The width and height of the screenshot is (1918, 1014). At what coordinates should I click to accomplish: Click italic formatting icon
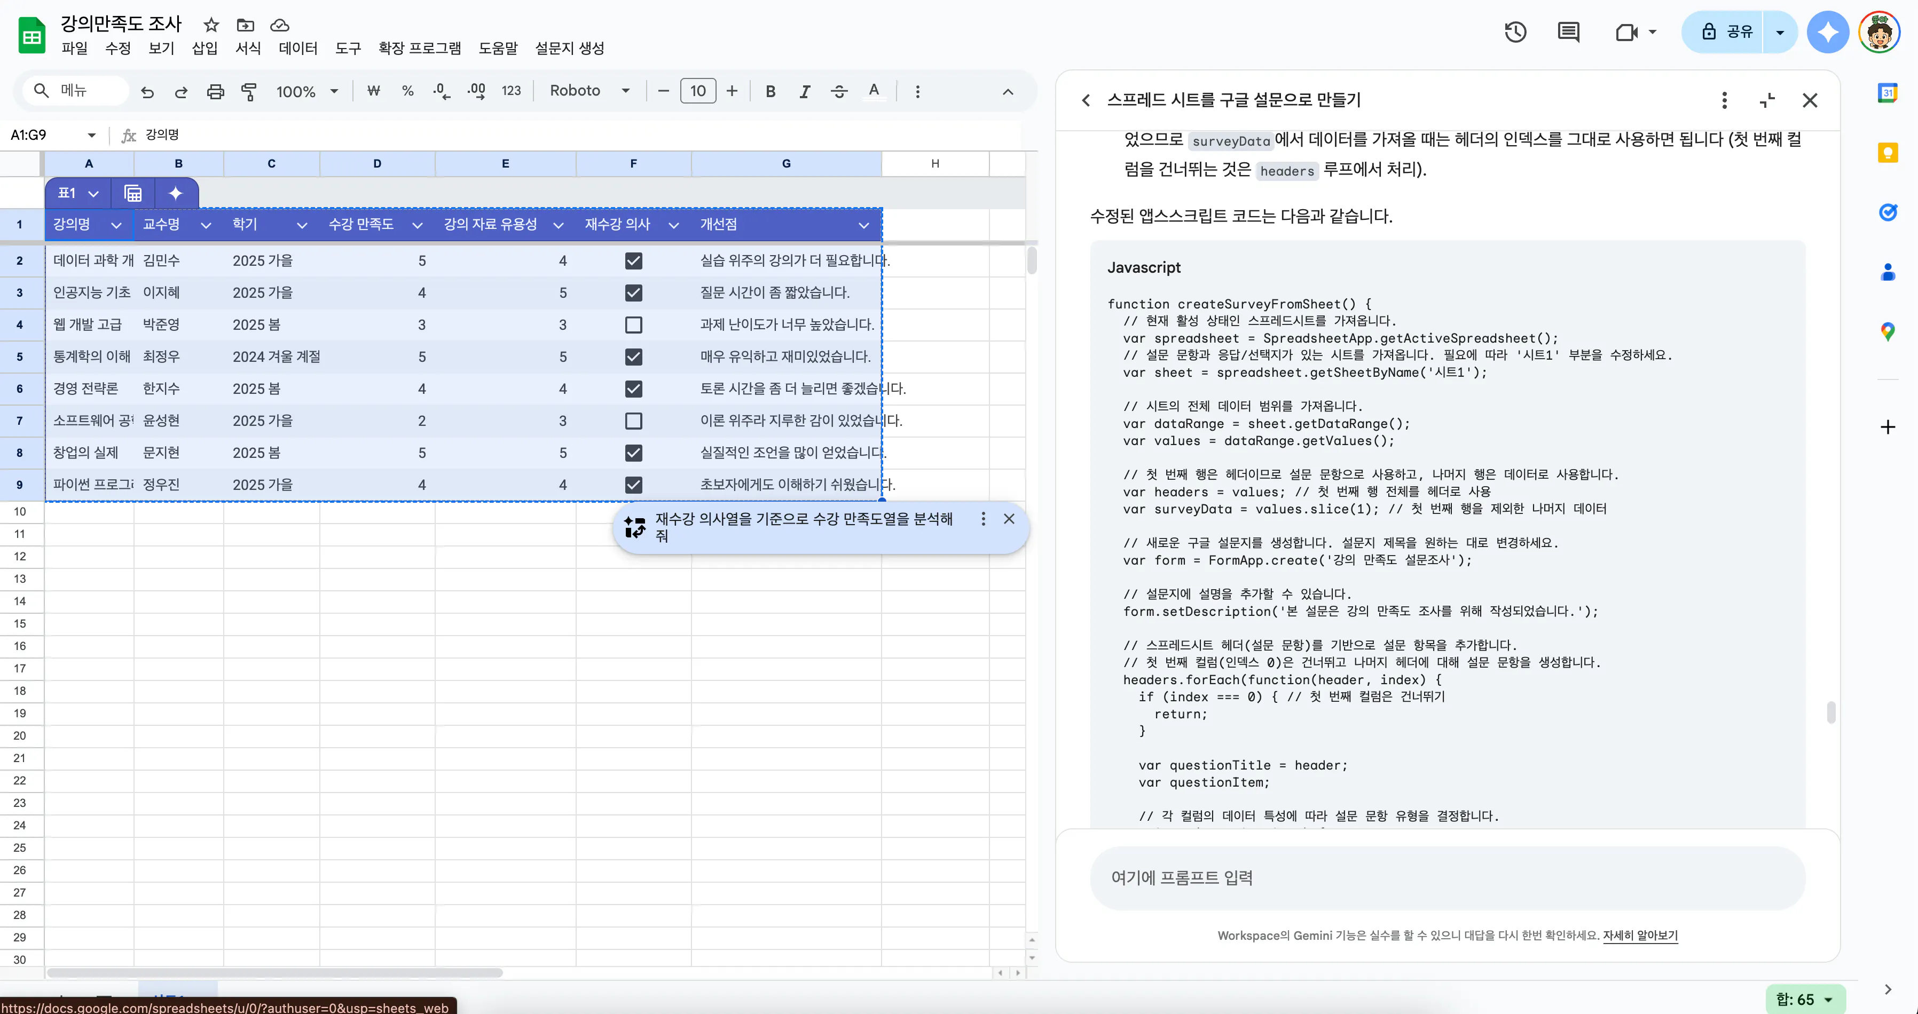pos(805,91)
